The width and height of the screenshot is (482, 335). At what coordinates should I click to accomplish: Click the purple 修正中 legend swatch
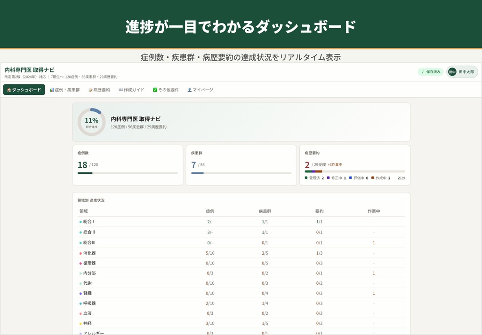tap(328, 178)
